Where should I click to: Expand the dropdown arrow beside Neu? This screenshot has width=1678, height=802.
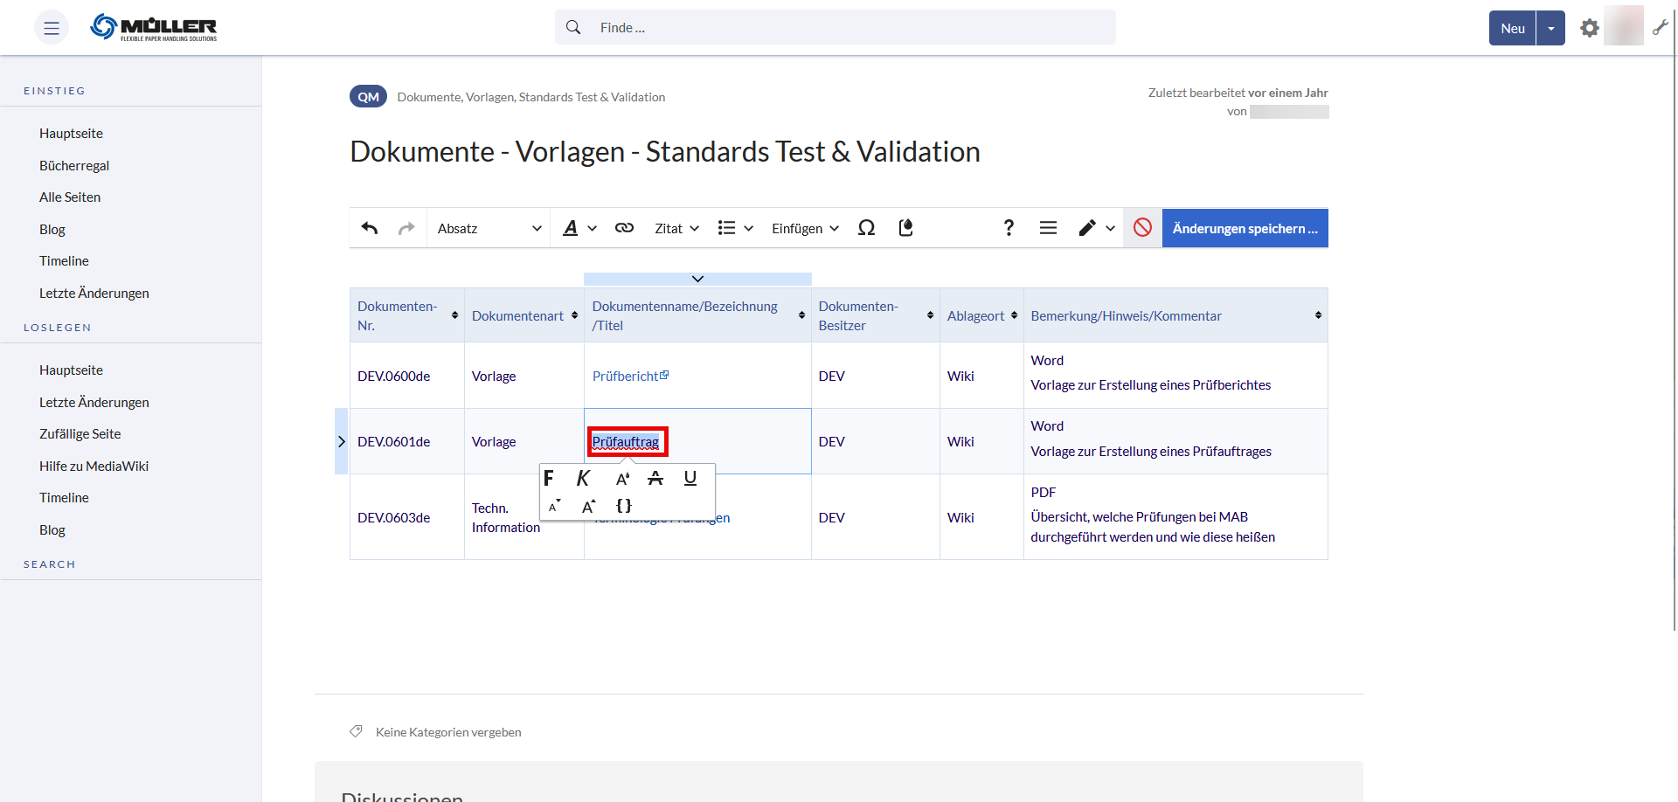point(1550,28)
